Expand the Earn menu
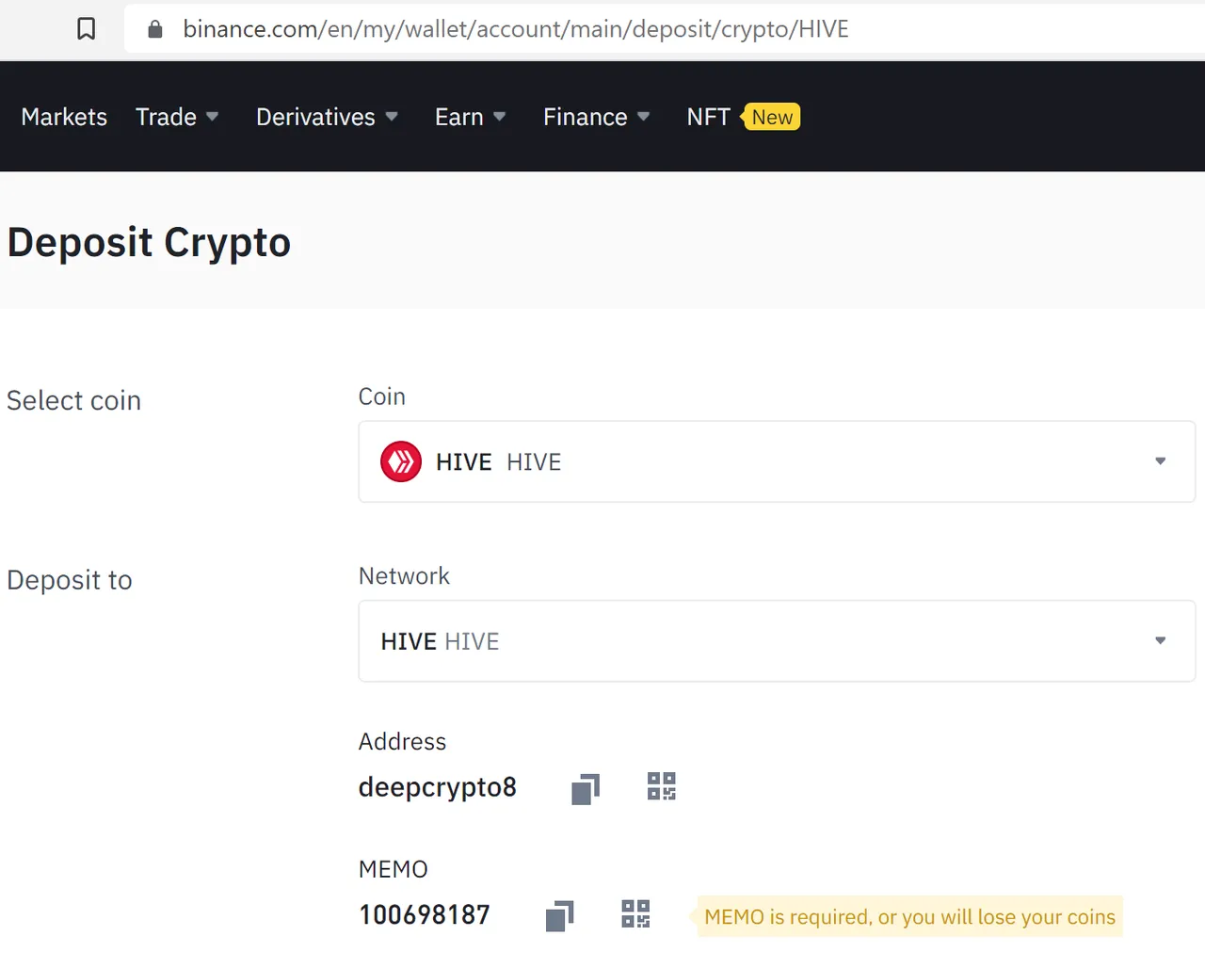This screenshot has width=1205, height=968. click(x=470, y=117)
